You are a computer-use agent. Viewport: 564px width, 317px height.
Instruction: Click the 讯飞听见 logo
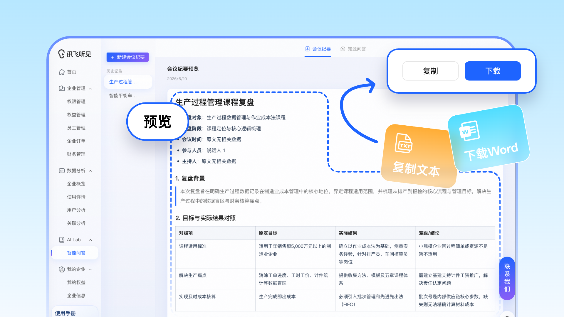[75, 54]
